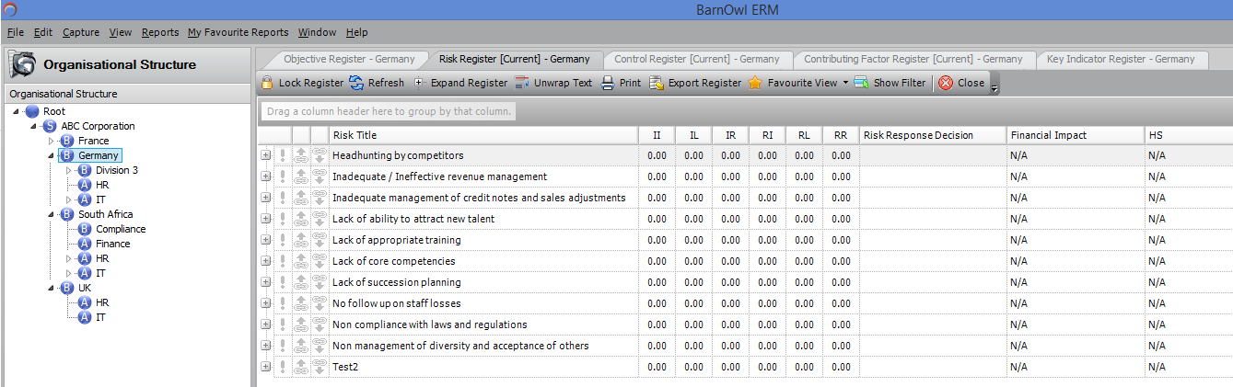Click the UK B node icon
This screenshot has width=1233, height=387.
coord(67,288)
